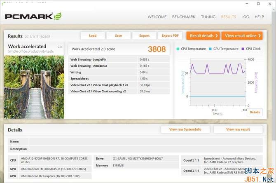Click the GPU Temperature legend swatch

(210, 49)
